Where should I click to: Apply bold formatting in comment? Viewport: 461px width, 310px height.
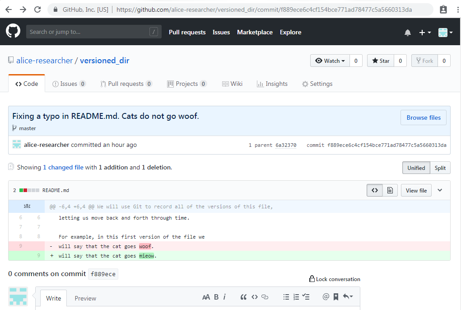(x=216, y=297)
